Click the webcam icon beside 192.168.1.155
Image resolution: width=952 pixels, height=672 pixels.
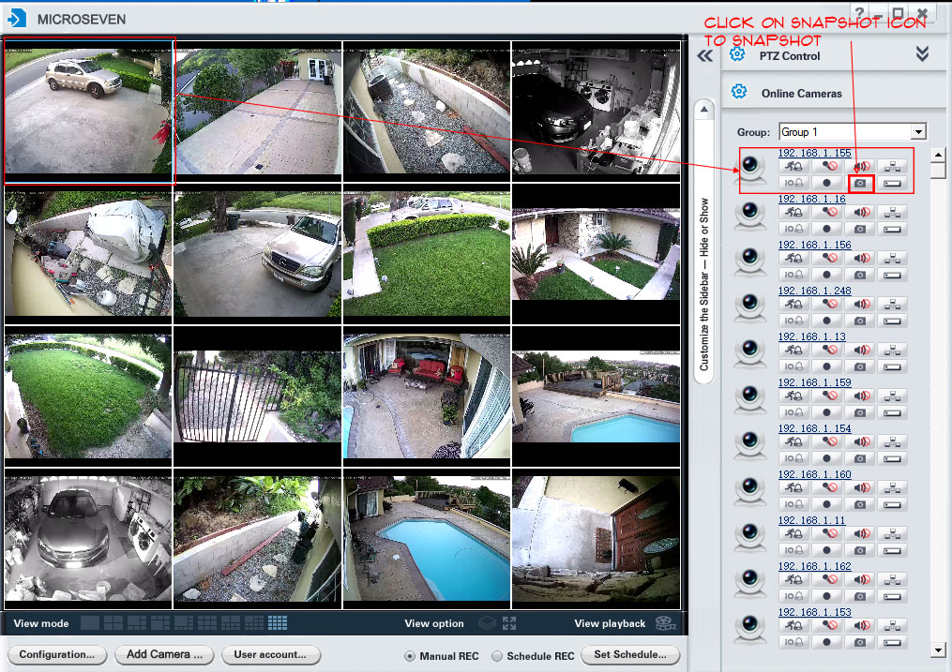(x=750, y=169)
